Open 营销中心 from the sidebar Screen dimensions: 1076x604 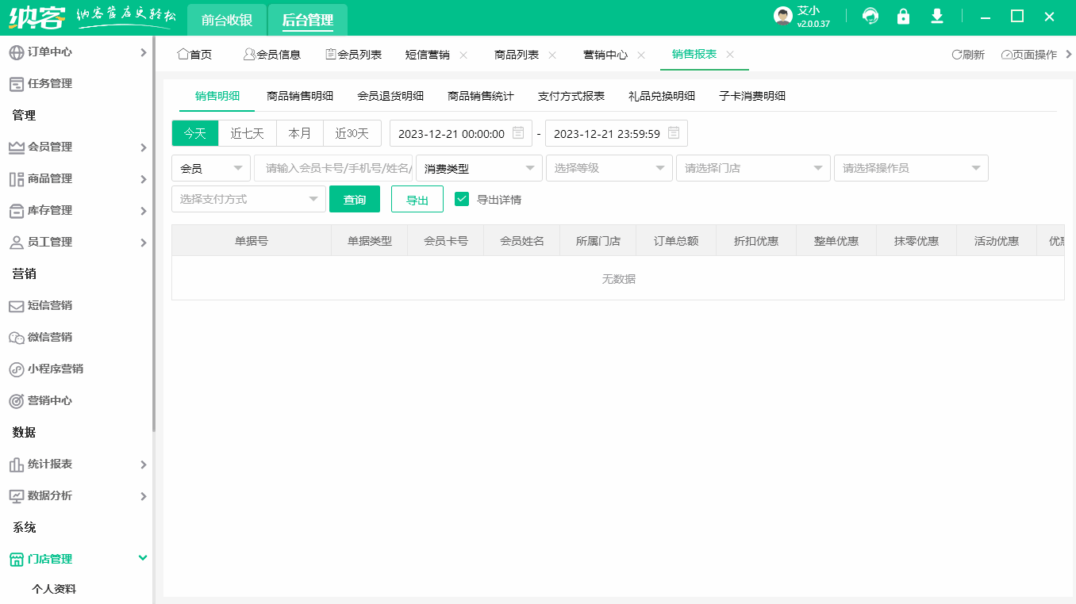coord(52,400)
